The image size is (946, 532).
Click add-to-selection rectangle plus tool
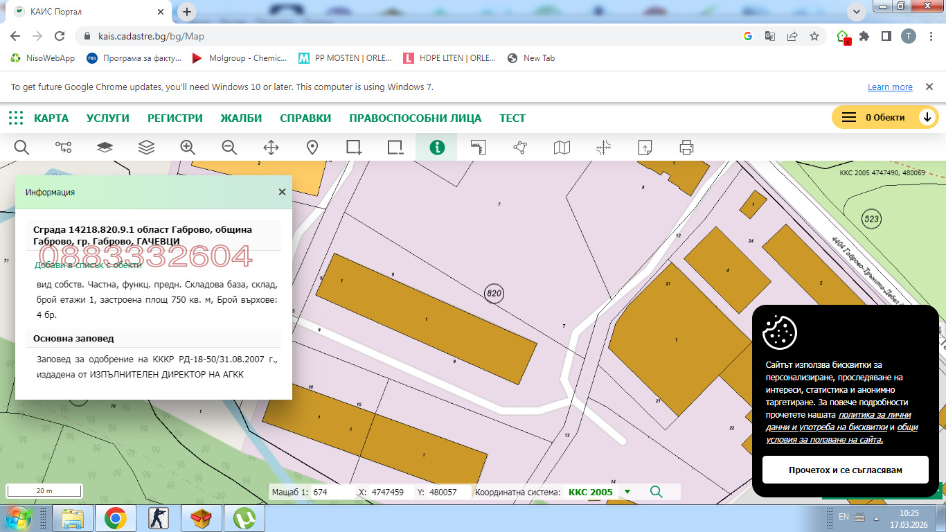tap(354, 147)
